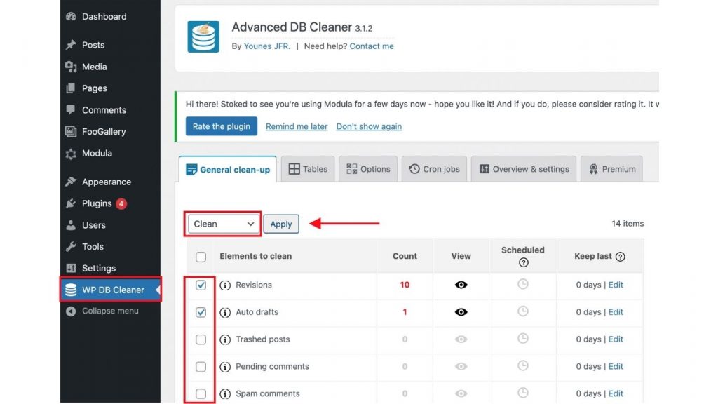Open the Media library from the sidebar

point(94,67)
